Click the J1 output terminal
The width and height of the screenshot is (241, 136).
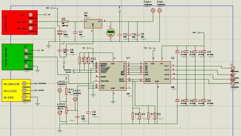point(233,68)
